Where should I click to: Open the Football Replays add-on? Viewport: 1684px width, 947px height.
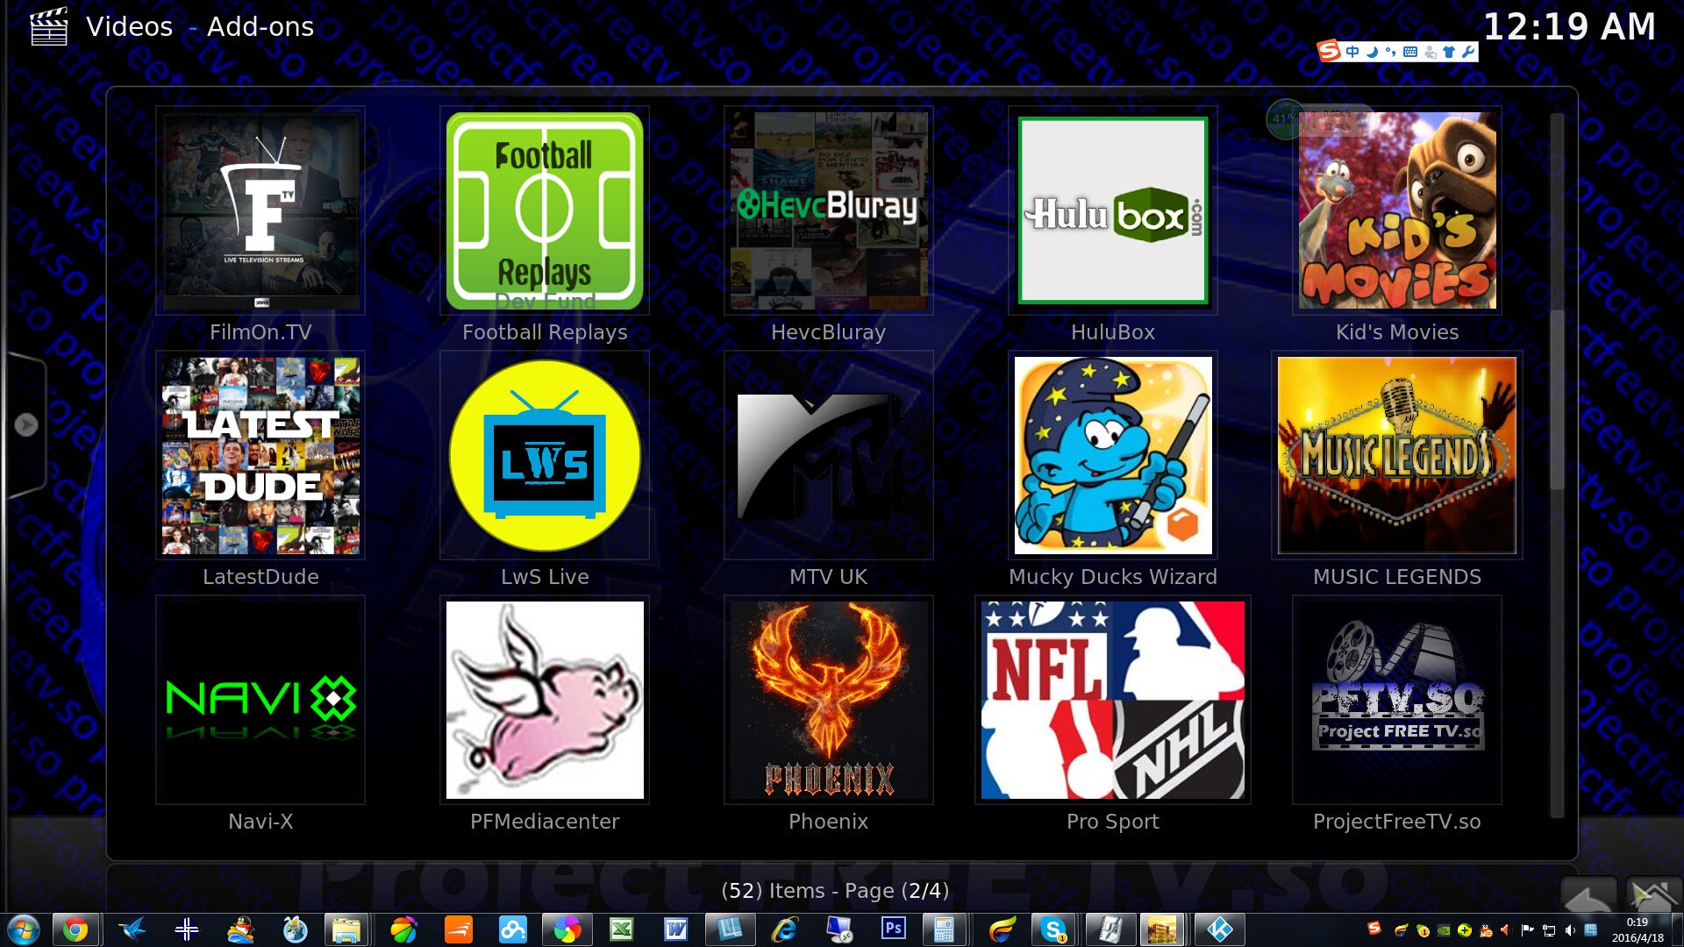tap(545, 210)
